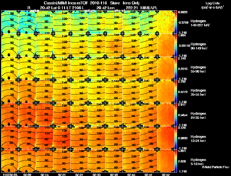Click the Log Cnts units heading

click(x=213, y=3)
